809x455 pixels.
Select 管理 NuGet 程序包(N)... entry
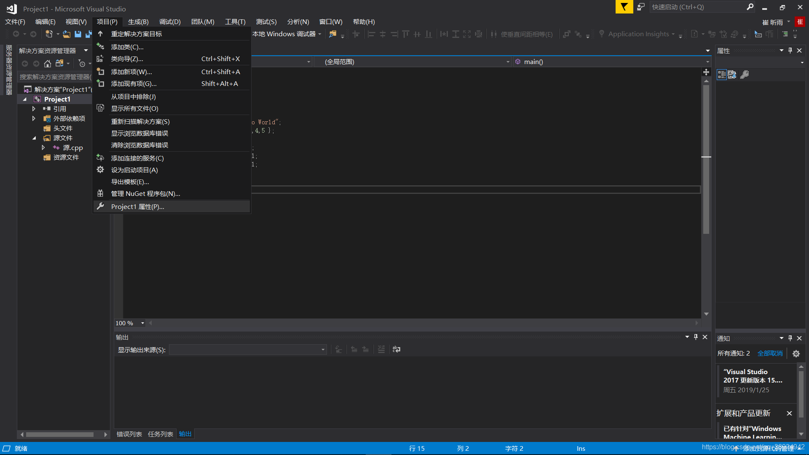(171, 193)
